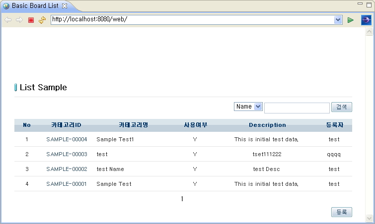This screenshot has width=375, height=224.
Task: Open the SAMPLE-00002 category link
Action: click(x=67, y=169)
